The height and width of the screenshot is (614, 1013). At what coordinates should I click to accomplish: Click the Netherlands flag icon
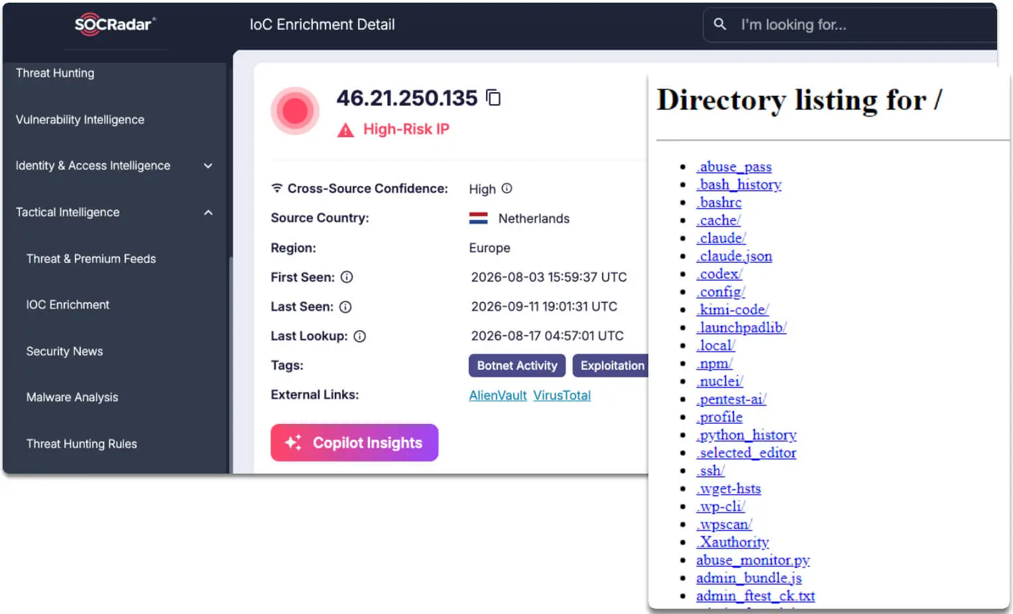pyautogui.click(x=478, y=218)
